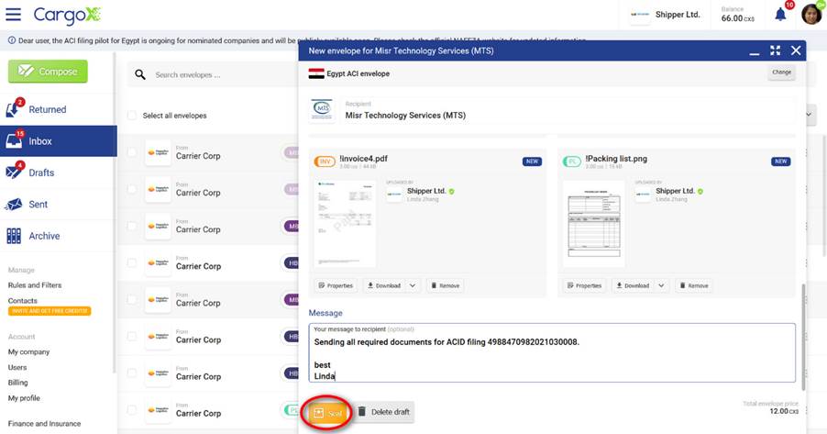Screen dimensions: 827x434
Task: Click the 66.00 CXO balance
Action: click(737, 18)
